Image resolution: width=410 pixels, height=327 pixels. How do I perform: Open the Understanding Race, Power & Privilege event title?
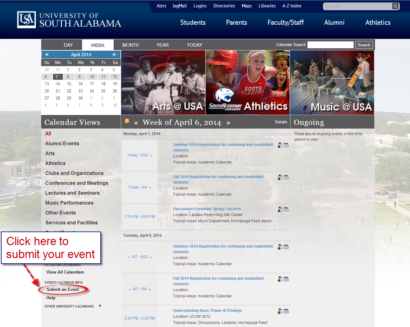tap(207, 311)
